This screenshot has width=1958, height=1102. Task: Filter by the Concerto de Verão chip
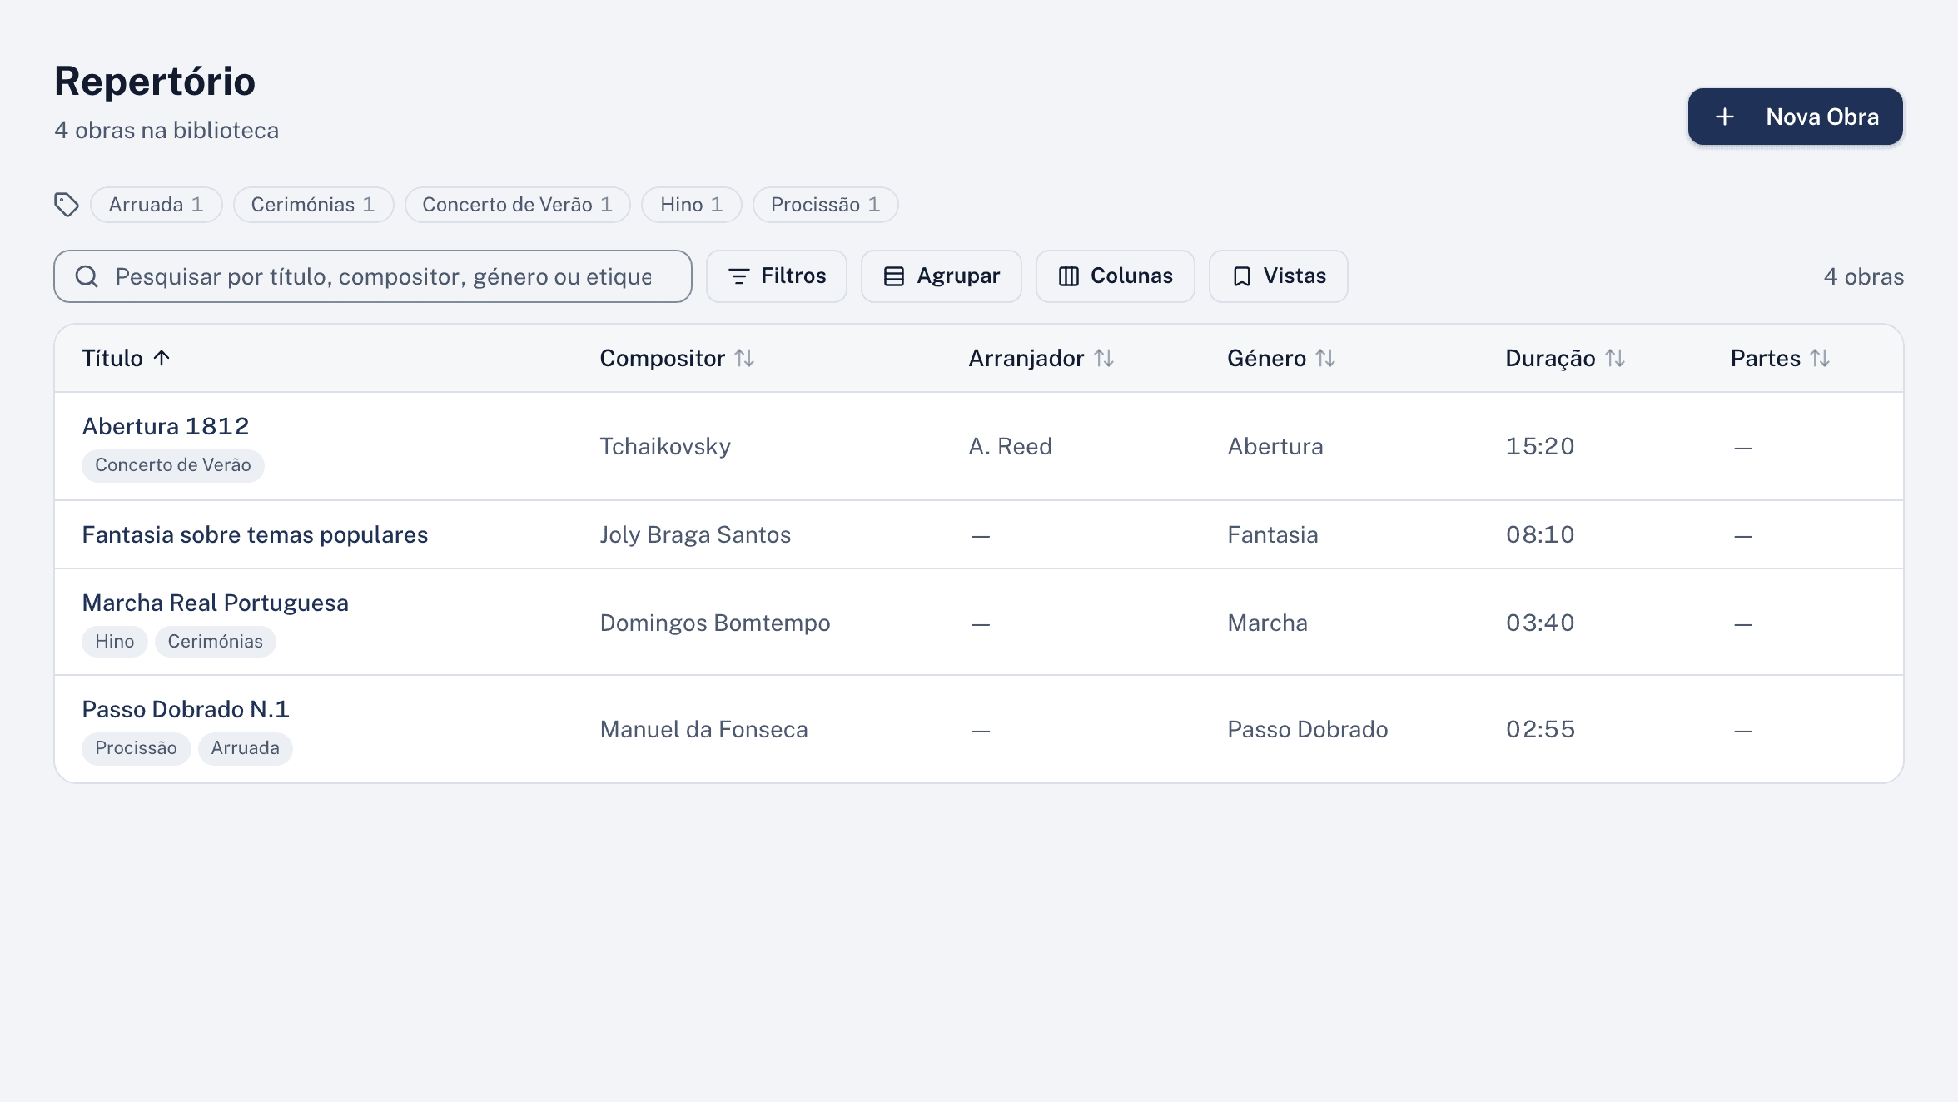pos(518,205)
